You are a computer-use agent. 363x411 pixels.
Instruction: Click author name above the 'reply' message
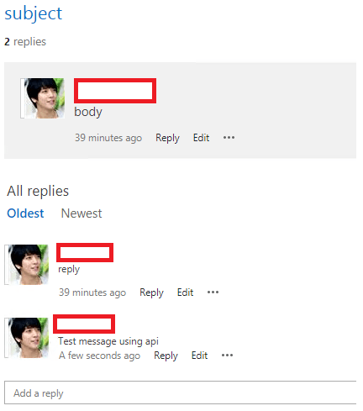coord(85,252)
